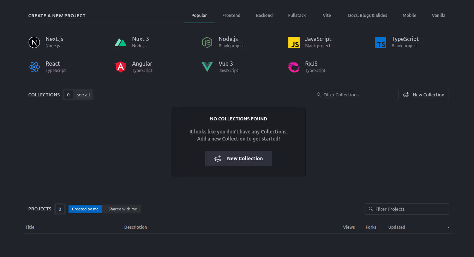Click New Collection in the empty collections card
The image size is (474, 257).
(239, 159)
